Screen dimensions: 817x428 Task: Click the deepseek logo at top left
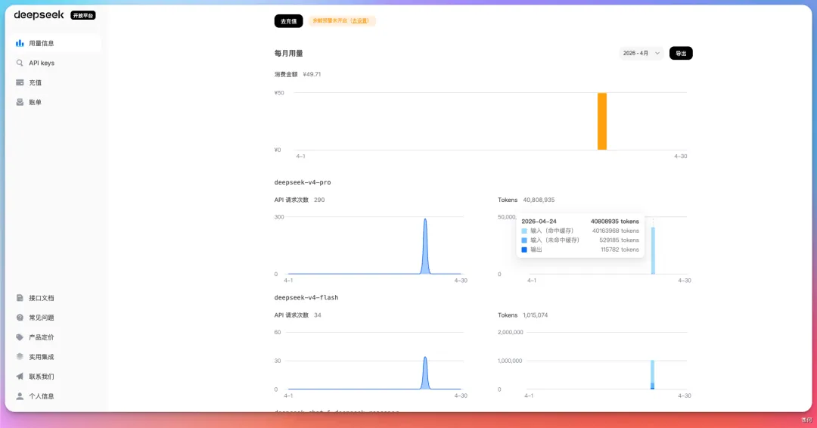[39, 15]
